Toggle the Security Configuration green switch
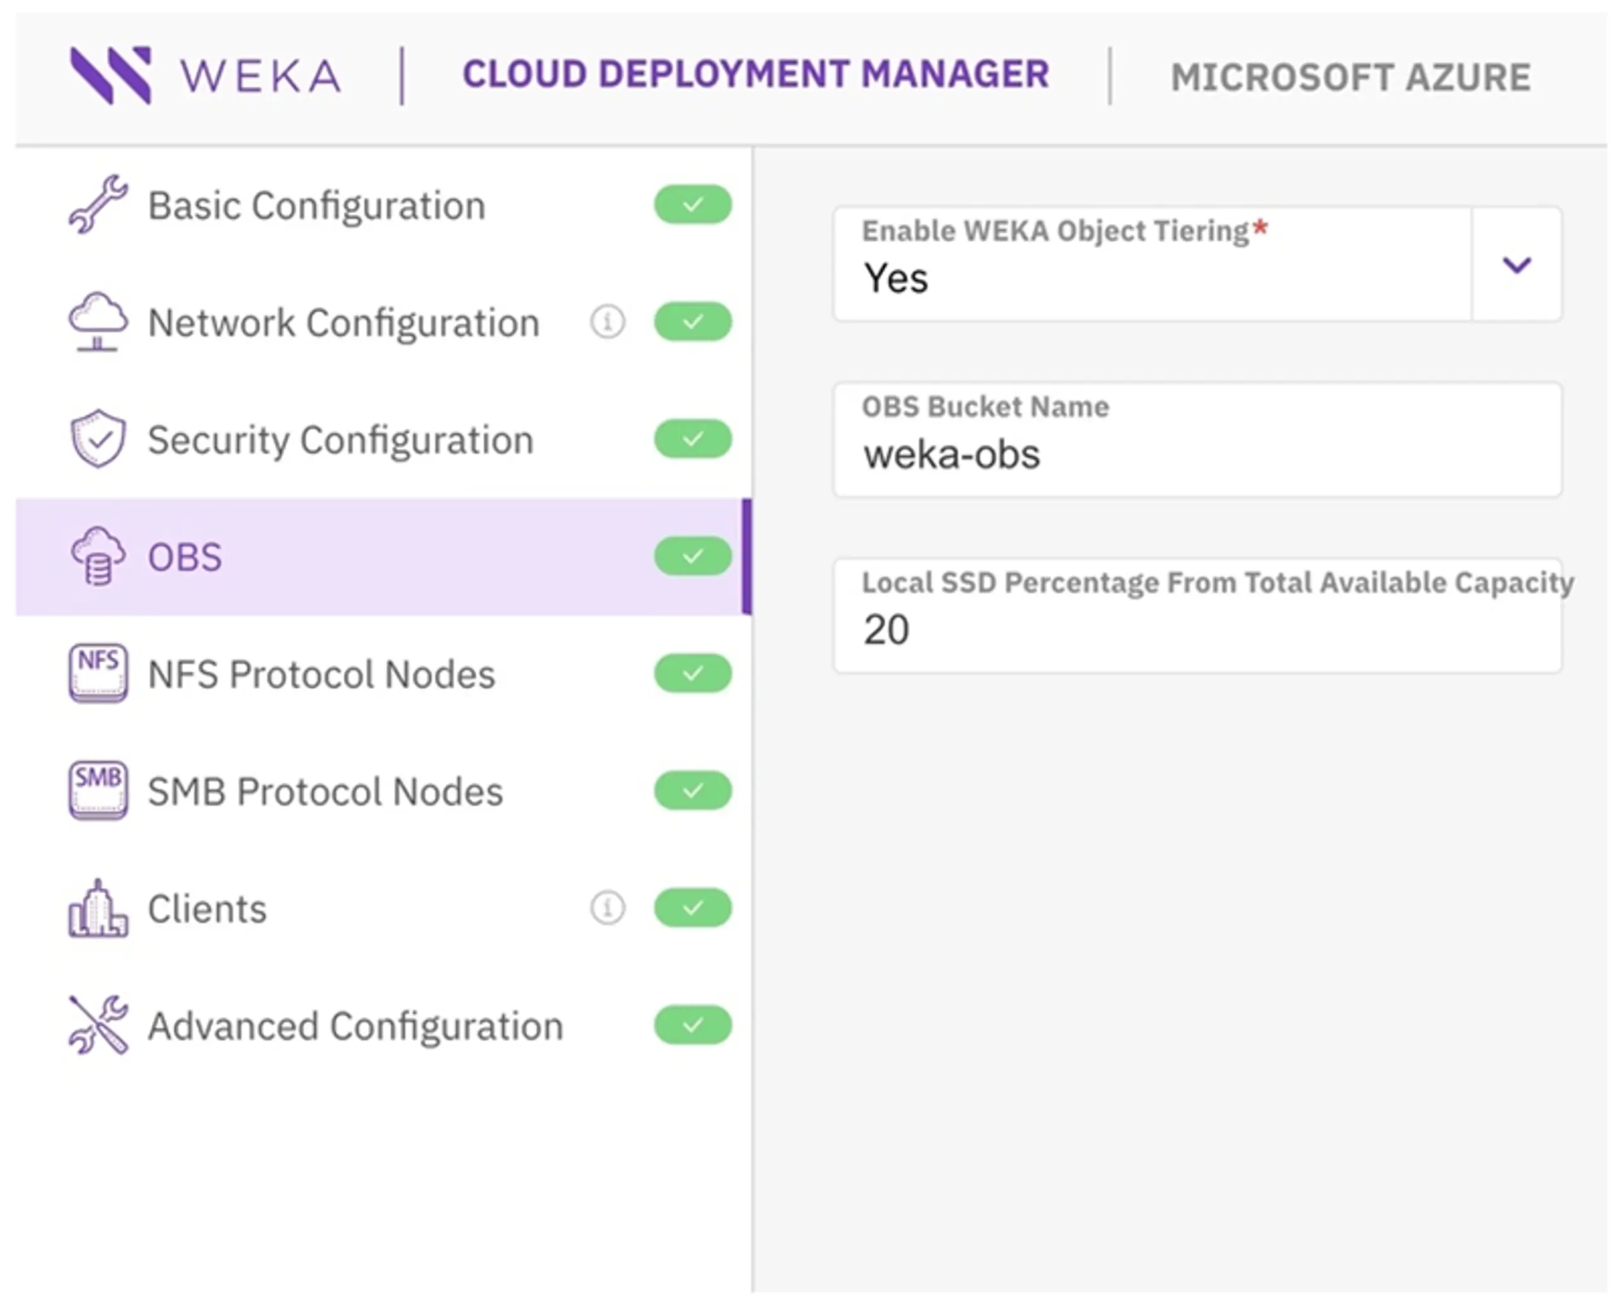The width and height of the screenshot is (1619, 1303). pos(693,439)
